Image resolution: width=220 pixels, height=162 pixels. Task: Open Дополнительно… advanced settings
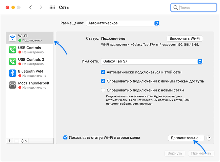coord(186,138)
